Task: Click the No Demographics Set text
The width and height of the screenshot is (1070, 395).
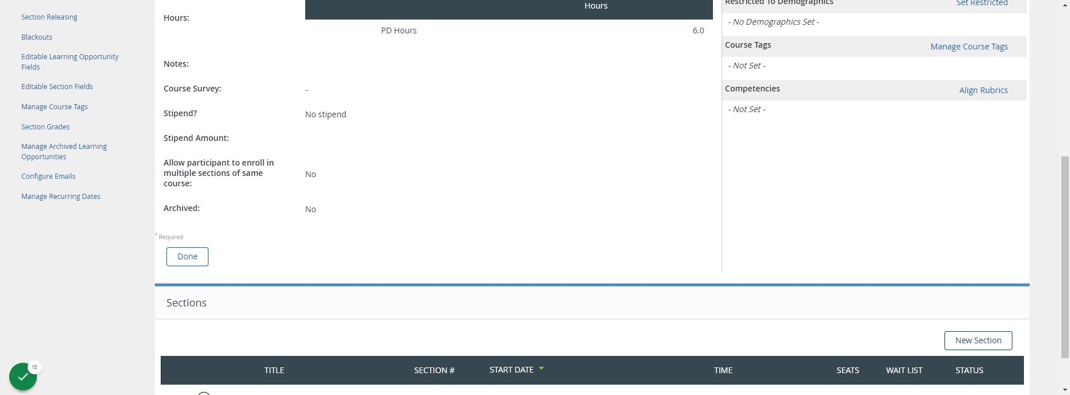Action: 773,22
